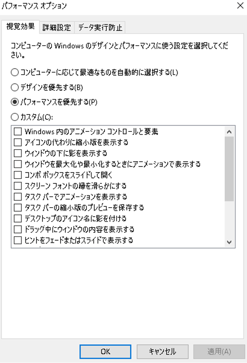Enable デスクトップのアイコン名に影を付ける checkbox

coord(18,218)
